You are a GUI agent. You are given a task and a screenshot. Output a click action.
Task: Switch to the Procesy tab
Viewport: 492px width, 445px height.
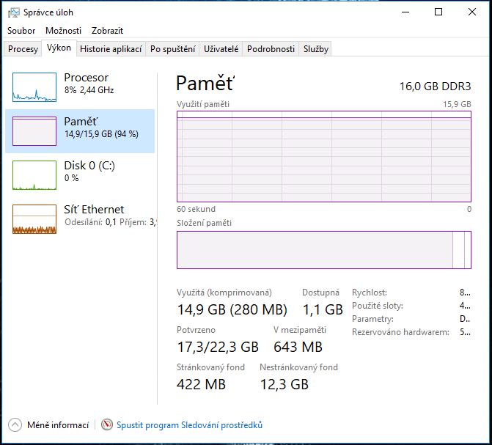pos(23,49)
